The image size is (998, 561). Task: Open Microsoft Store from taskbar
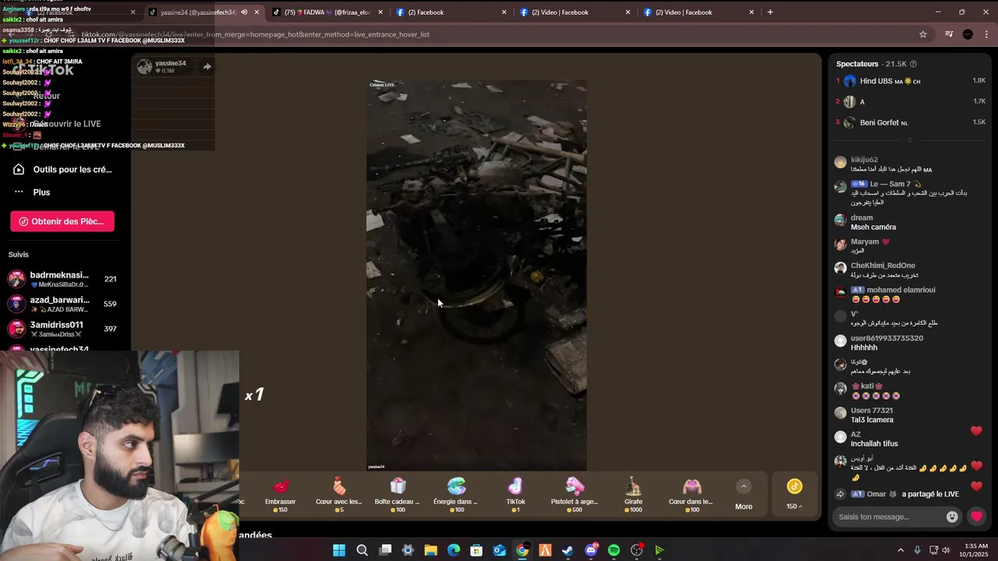476,550
